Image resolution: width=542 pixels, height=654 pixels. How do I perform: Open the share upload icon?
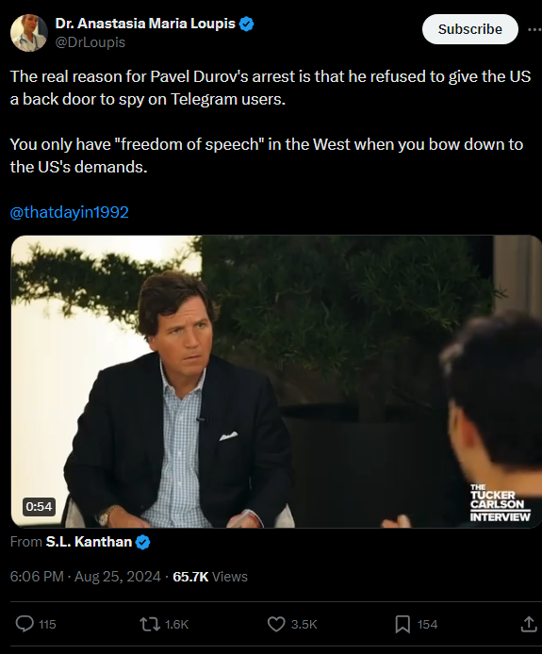click(529, 624)
